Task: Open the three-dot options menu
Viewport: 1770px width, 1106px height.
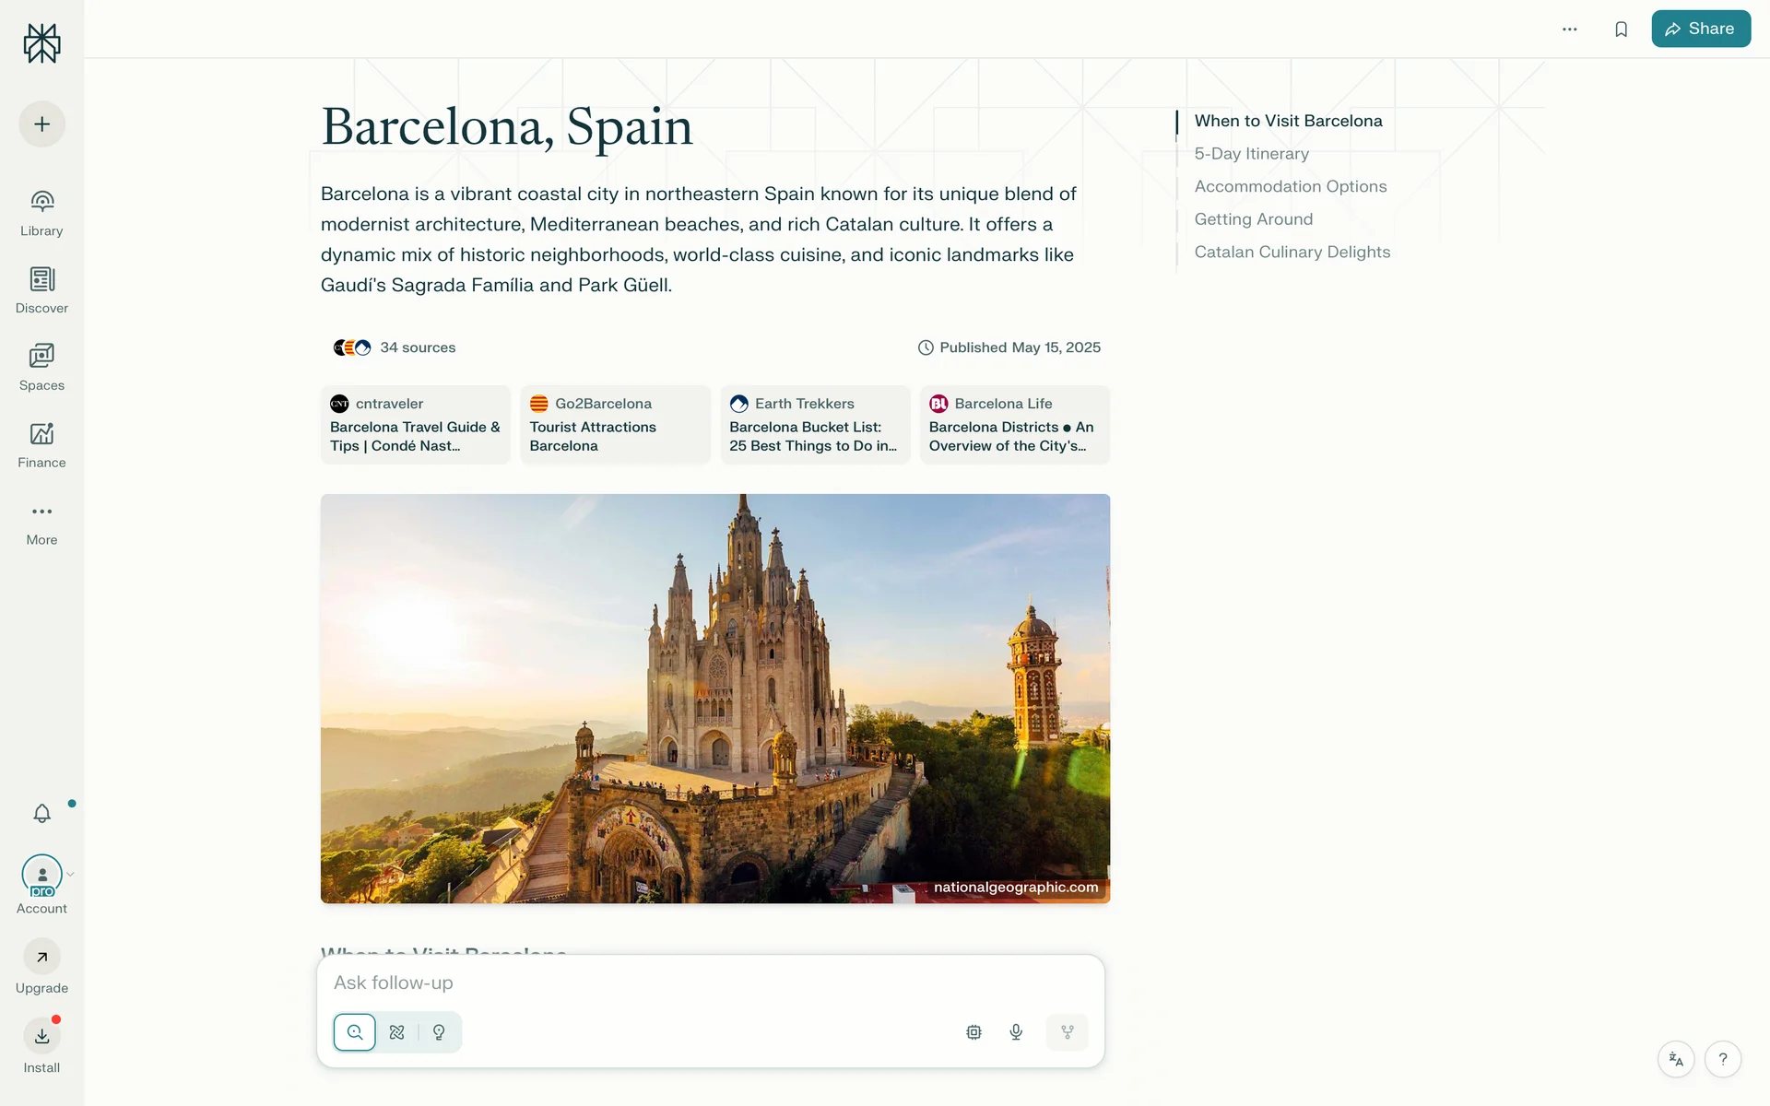Action: click(x=1570, y=29)
